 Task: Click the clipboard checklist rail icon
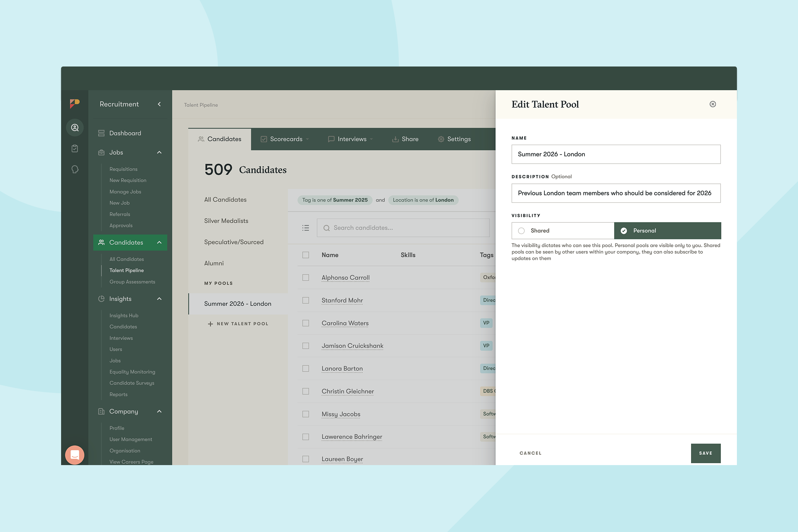coord(75,148)
